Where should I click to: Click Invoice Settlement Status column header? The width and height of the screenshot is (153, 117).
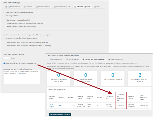pos(143,97)
